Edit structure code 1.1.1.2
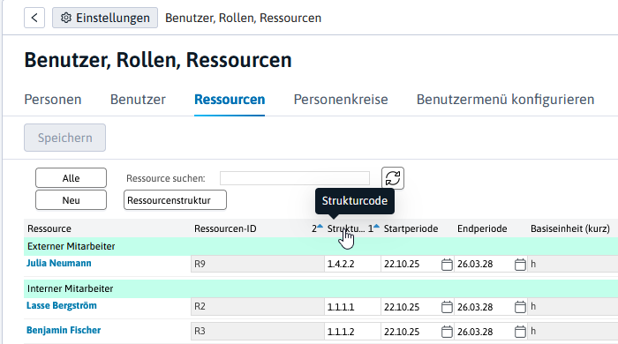The image size is (618, 344). click(353, 332)
